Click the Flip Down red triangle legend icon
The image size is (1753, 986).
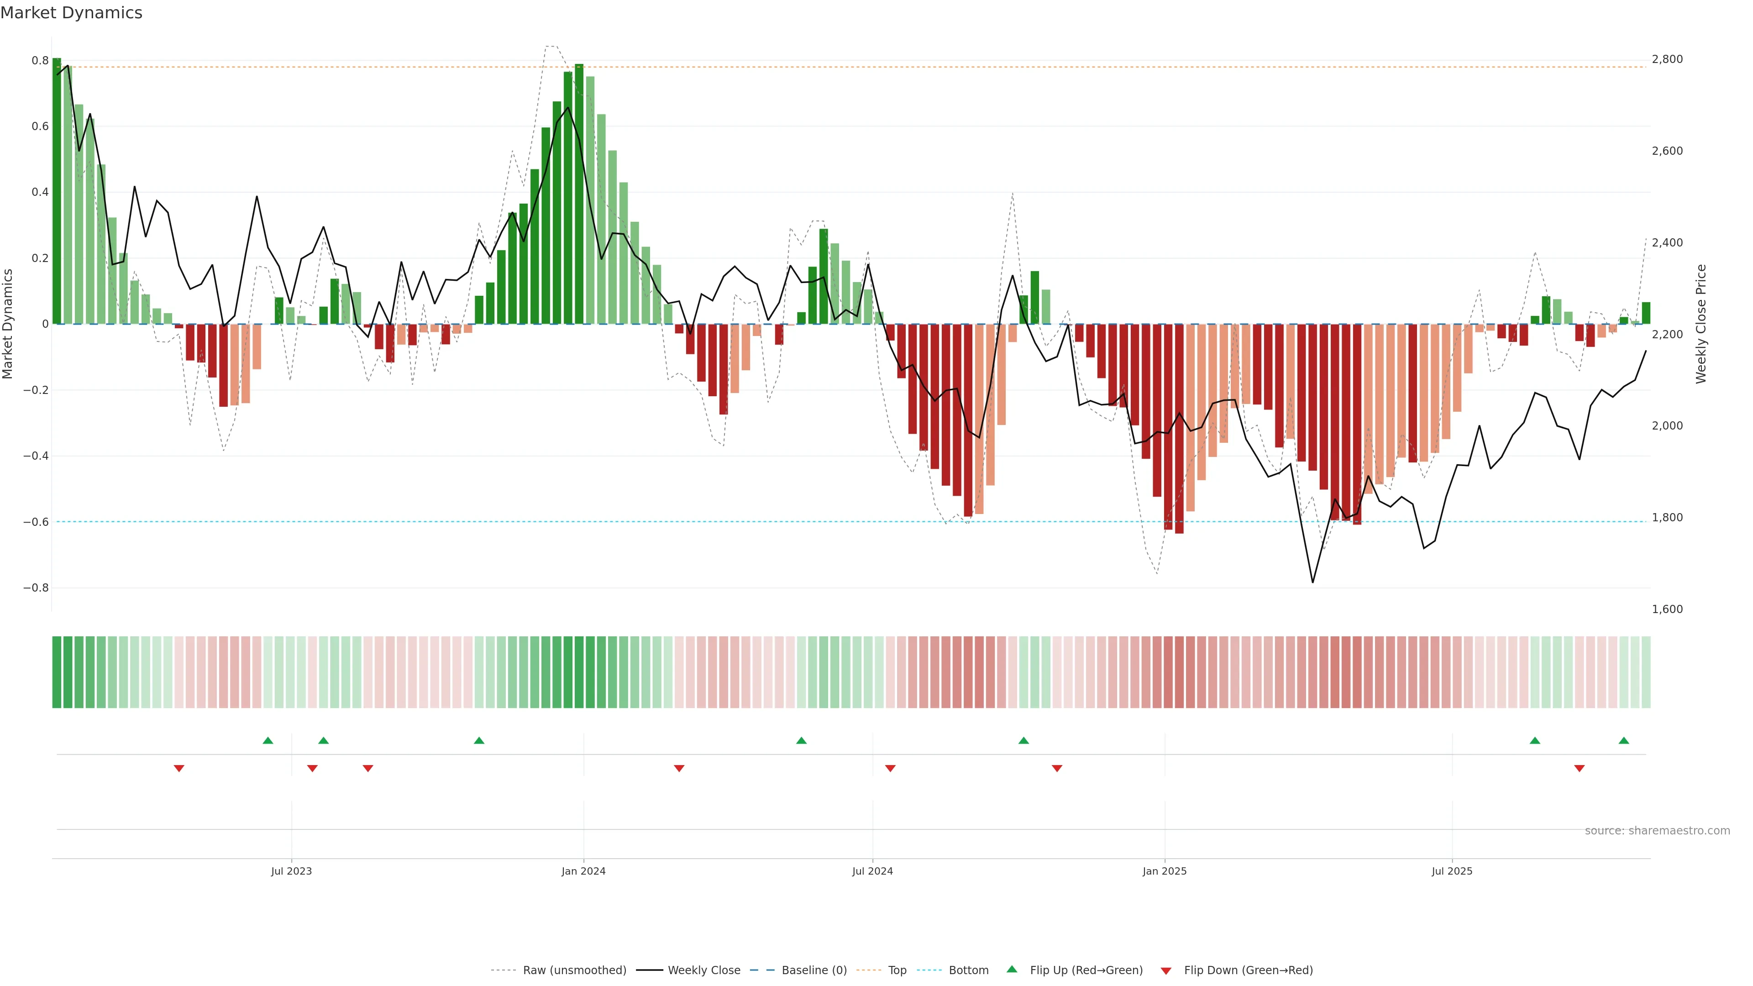point(1166,971)
